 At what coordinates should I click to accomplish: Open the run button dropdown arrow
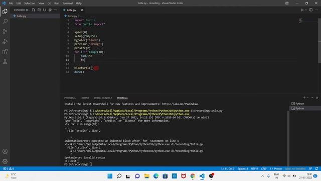coord(306,10)
